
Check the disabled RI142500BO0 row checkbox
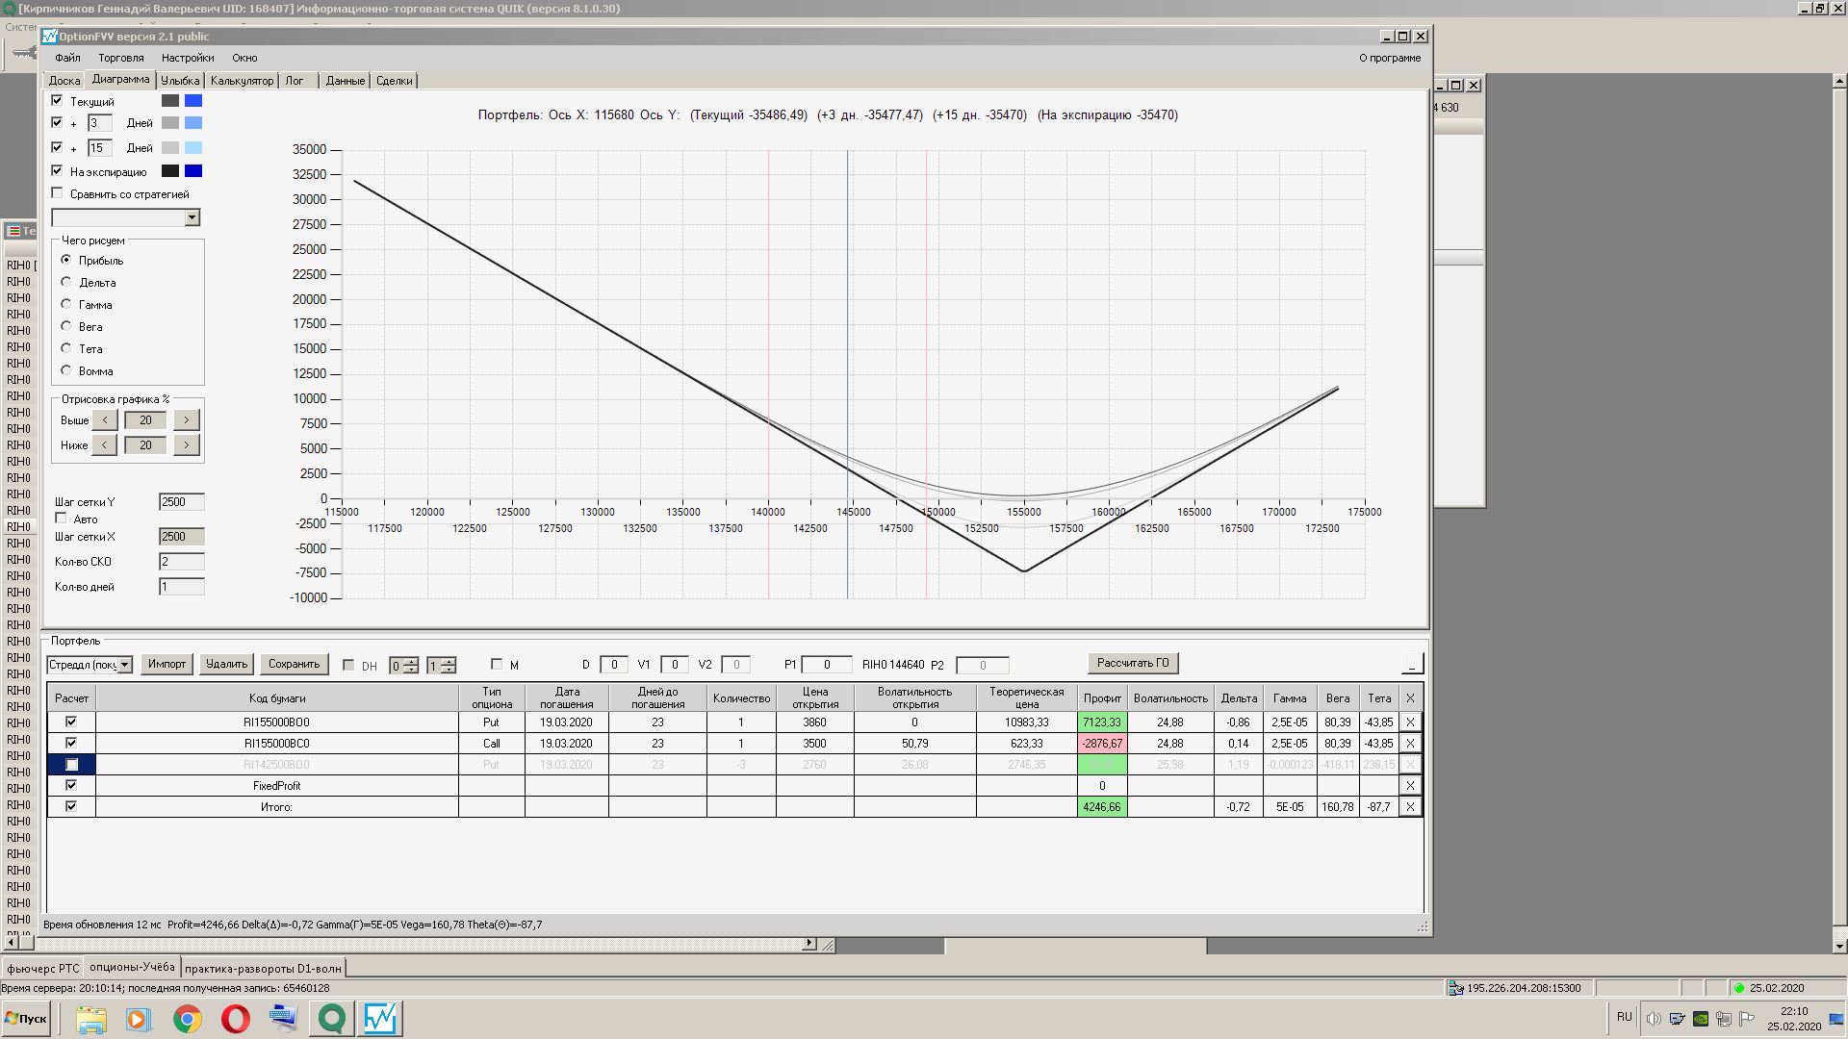[x=71, y=765]
